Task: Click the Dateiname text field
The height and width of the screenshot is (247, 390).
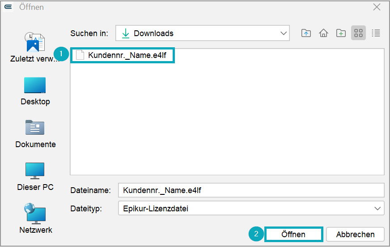Action: pyautogui.click(x=251, y=190)
